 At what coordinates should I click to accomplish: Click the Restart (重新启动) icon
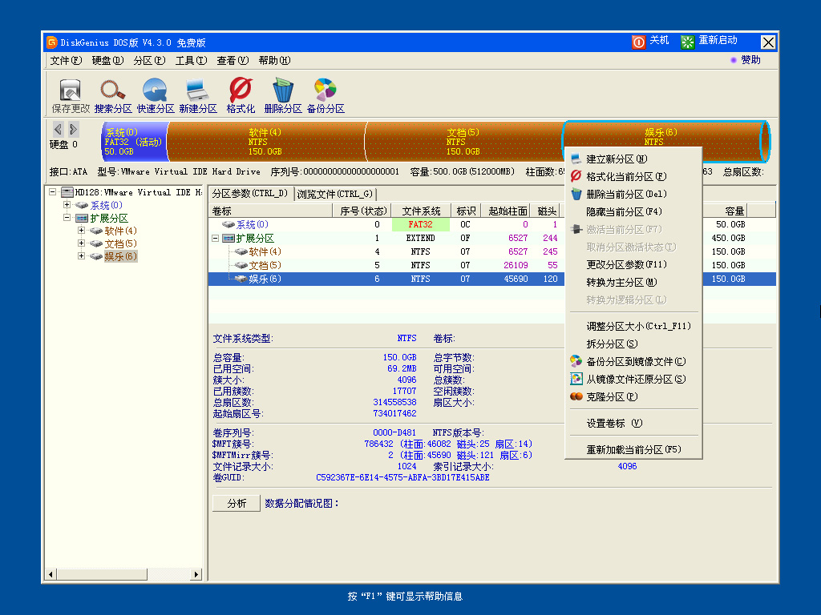coord(687,42)
